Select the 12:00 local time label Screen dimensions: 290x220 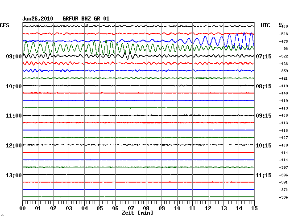[x=14, y=146]
